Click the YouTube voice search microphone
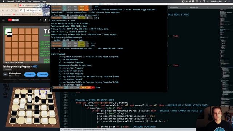The image size is (233, 131). [x=45, y=20]
